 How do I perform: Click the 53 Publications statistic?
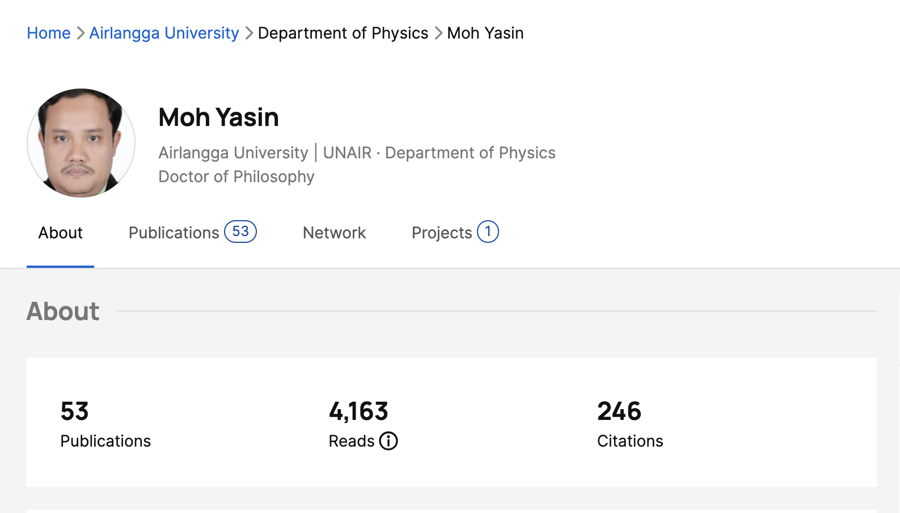coord(105,424)
